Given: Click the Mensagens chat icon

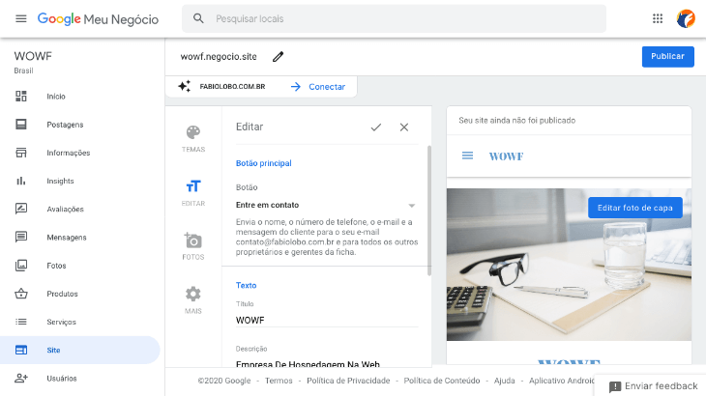Looking at the screenshot, I should 21,237.
